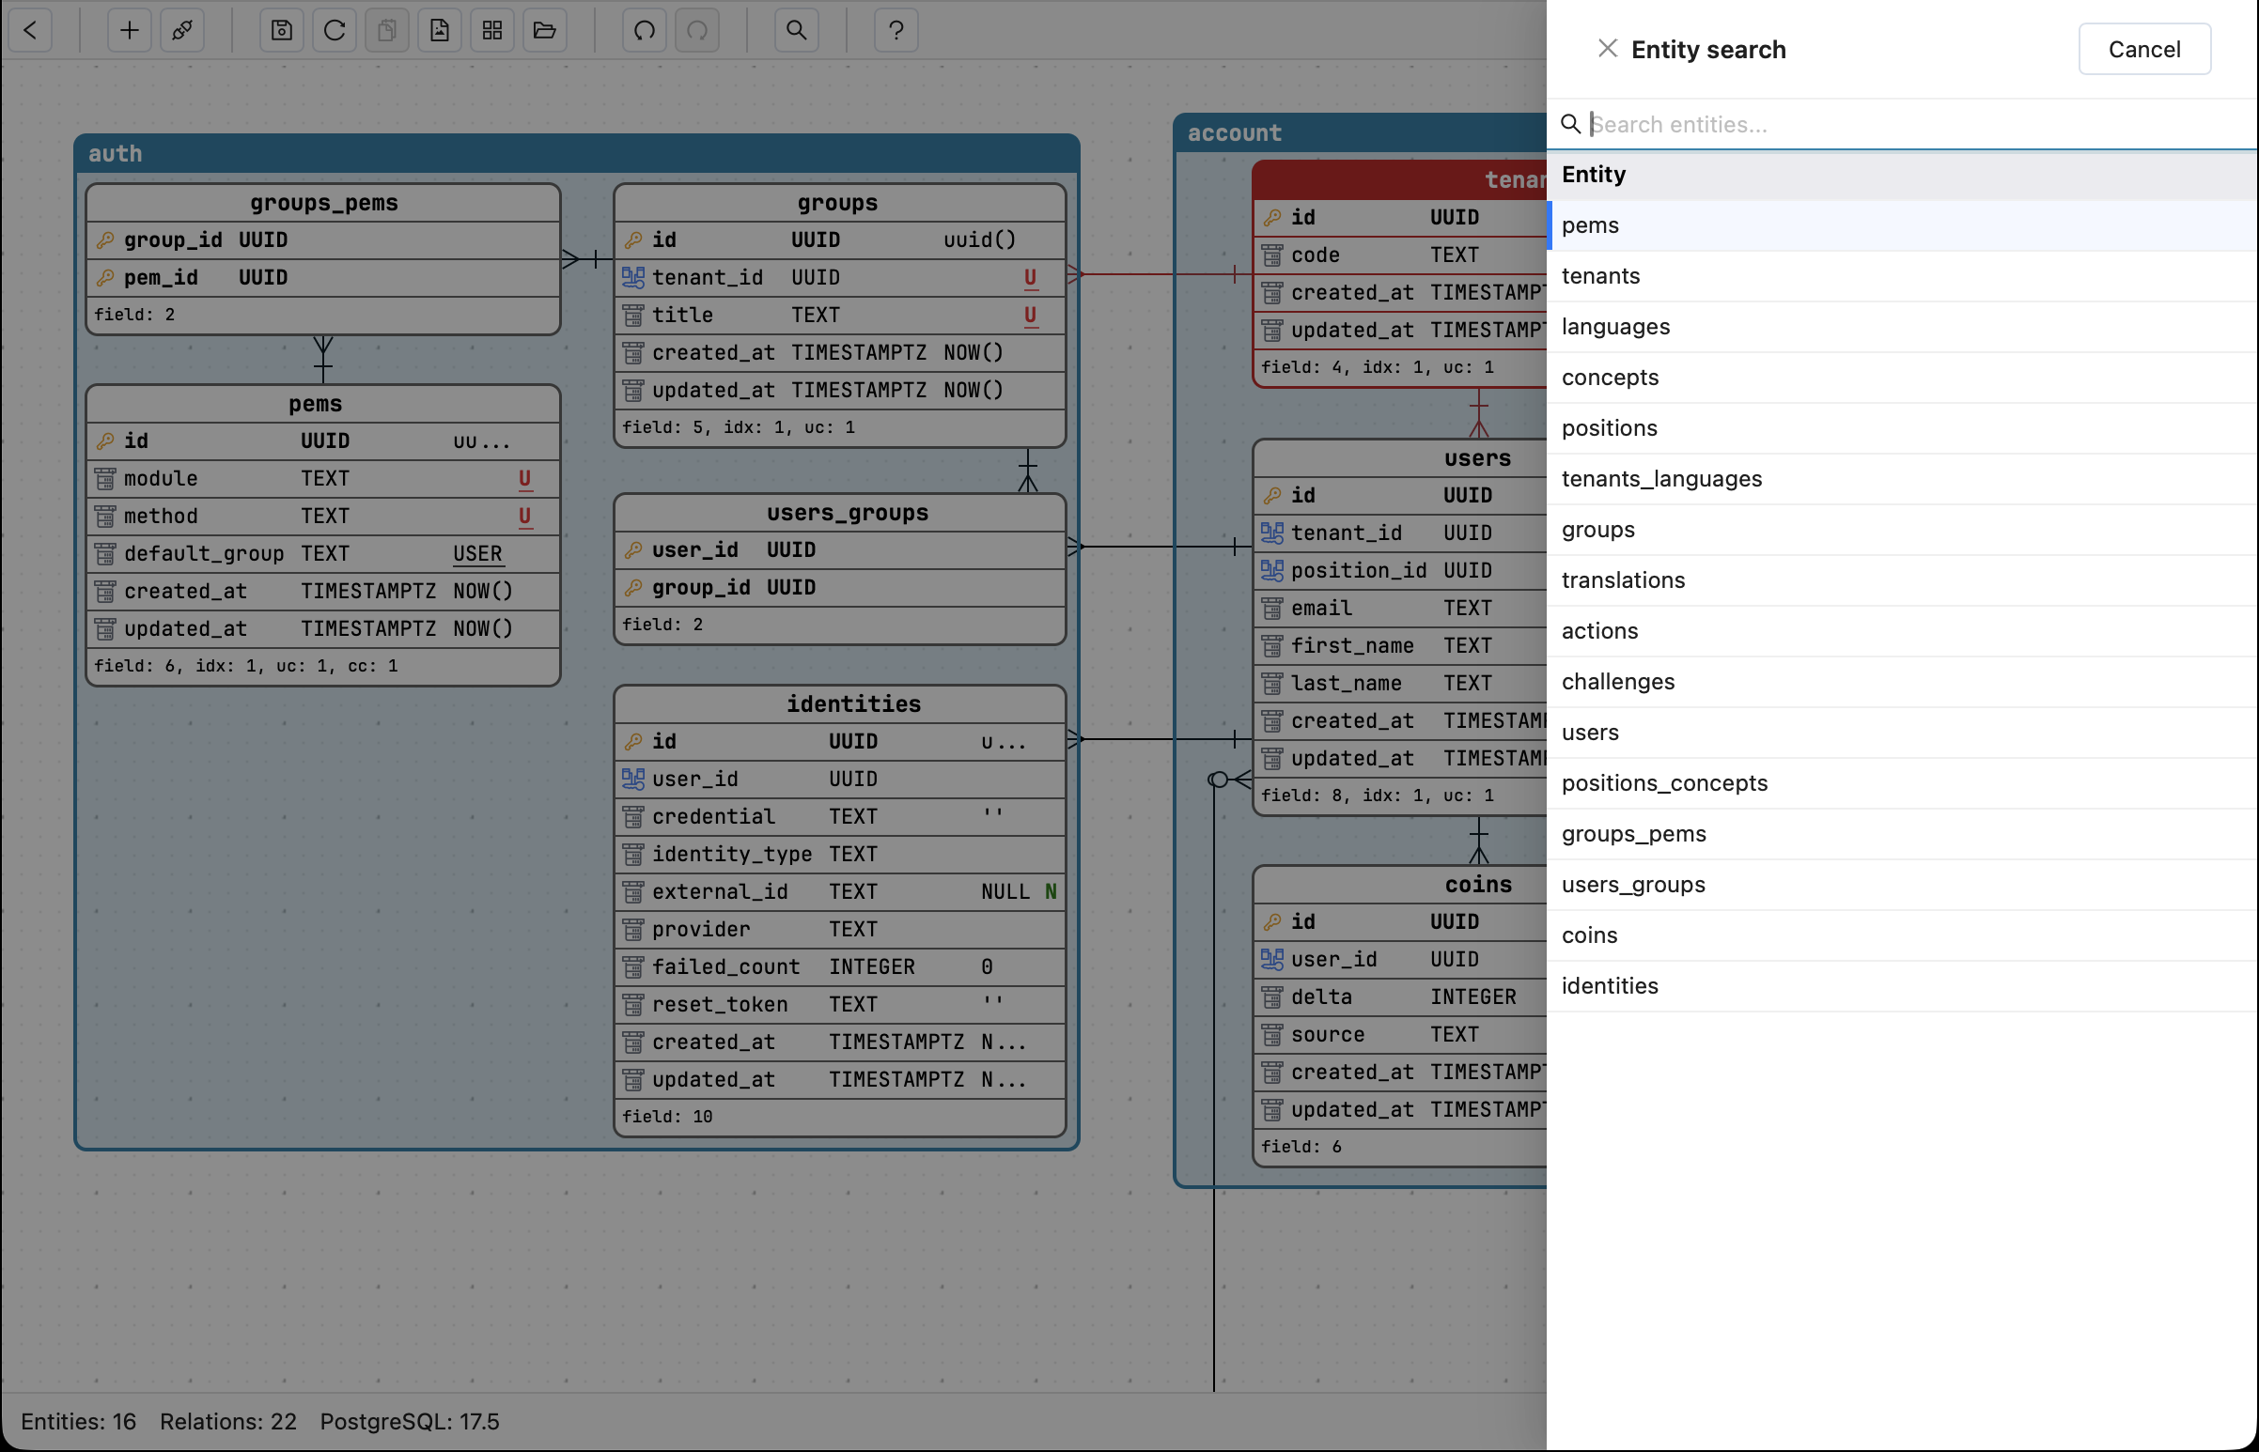2259x1452 pixels.
Task: Select the challenges entity row
Action: coord(1617,682)
